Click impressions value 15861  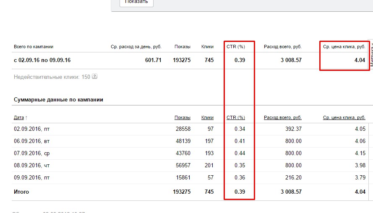point(183,178)
